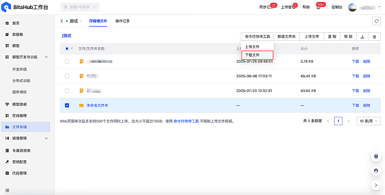The width and height of the screenshot is (385, 195).
Task: Open the 10 条/页 page size dropdown
Action: click(369, 121)
